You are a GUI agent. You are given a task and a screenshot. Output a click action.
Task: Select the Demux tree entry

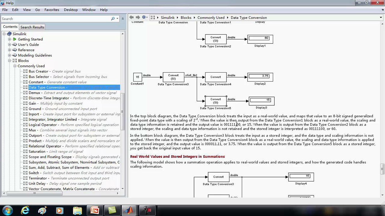pyautogui.click(x=72, y=93)
